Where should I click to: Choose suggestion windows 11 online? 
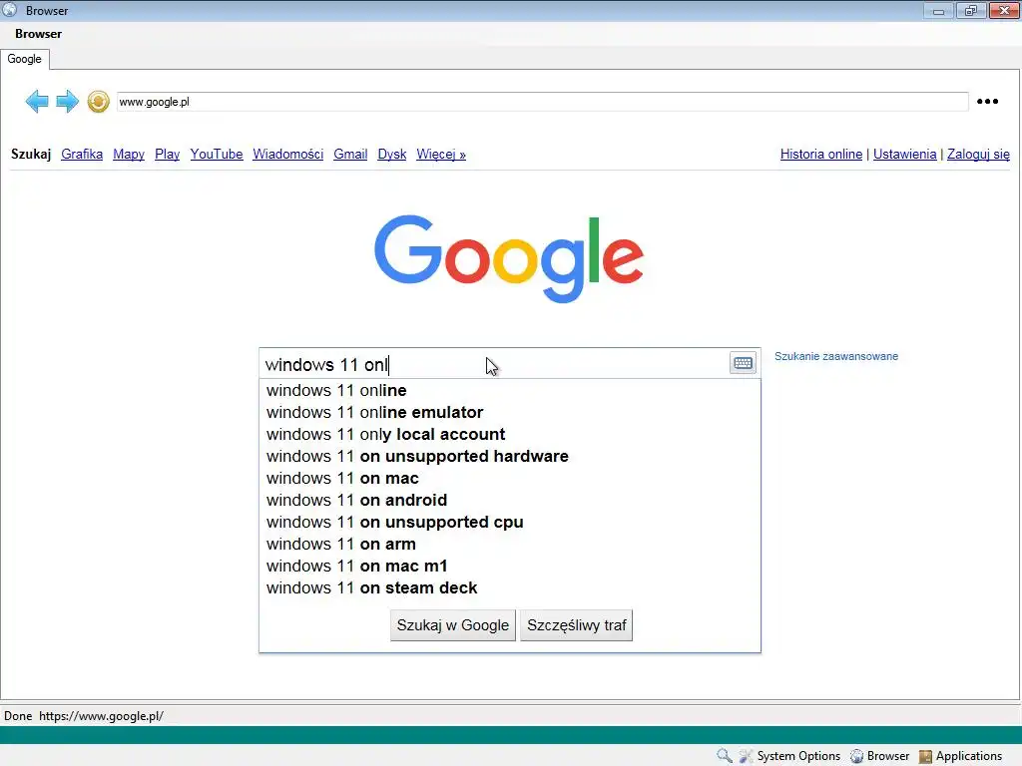tap(510, 390)
